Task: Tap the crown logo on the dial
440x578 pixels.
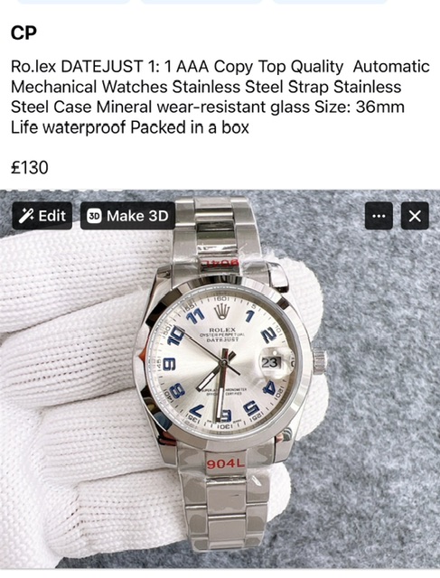Action: pos(222,312)
